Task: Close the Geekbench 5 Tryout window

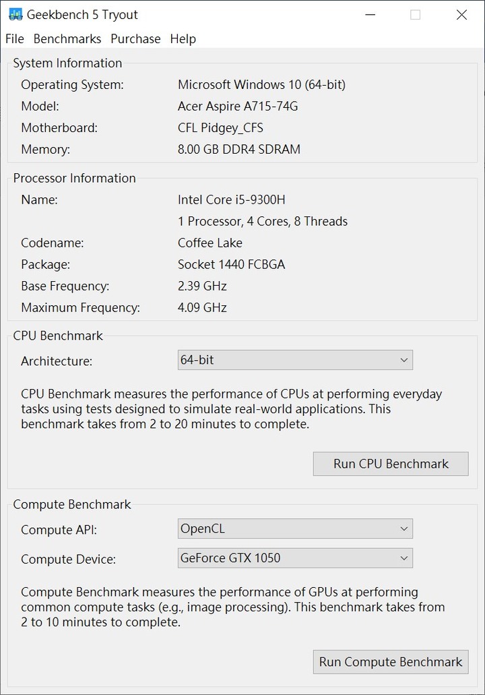Action: pyautogui.click(x=461, y=15)
